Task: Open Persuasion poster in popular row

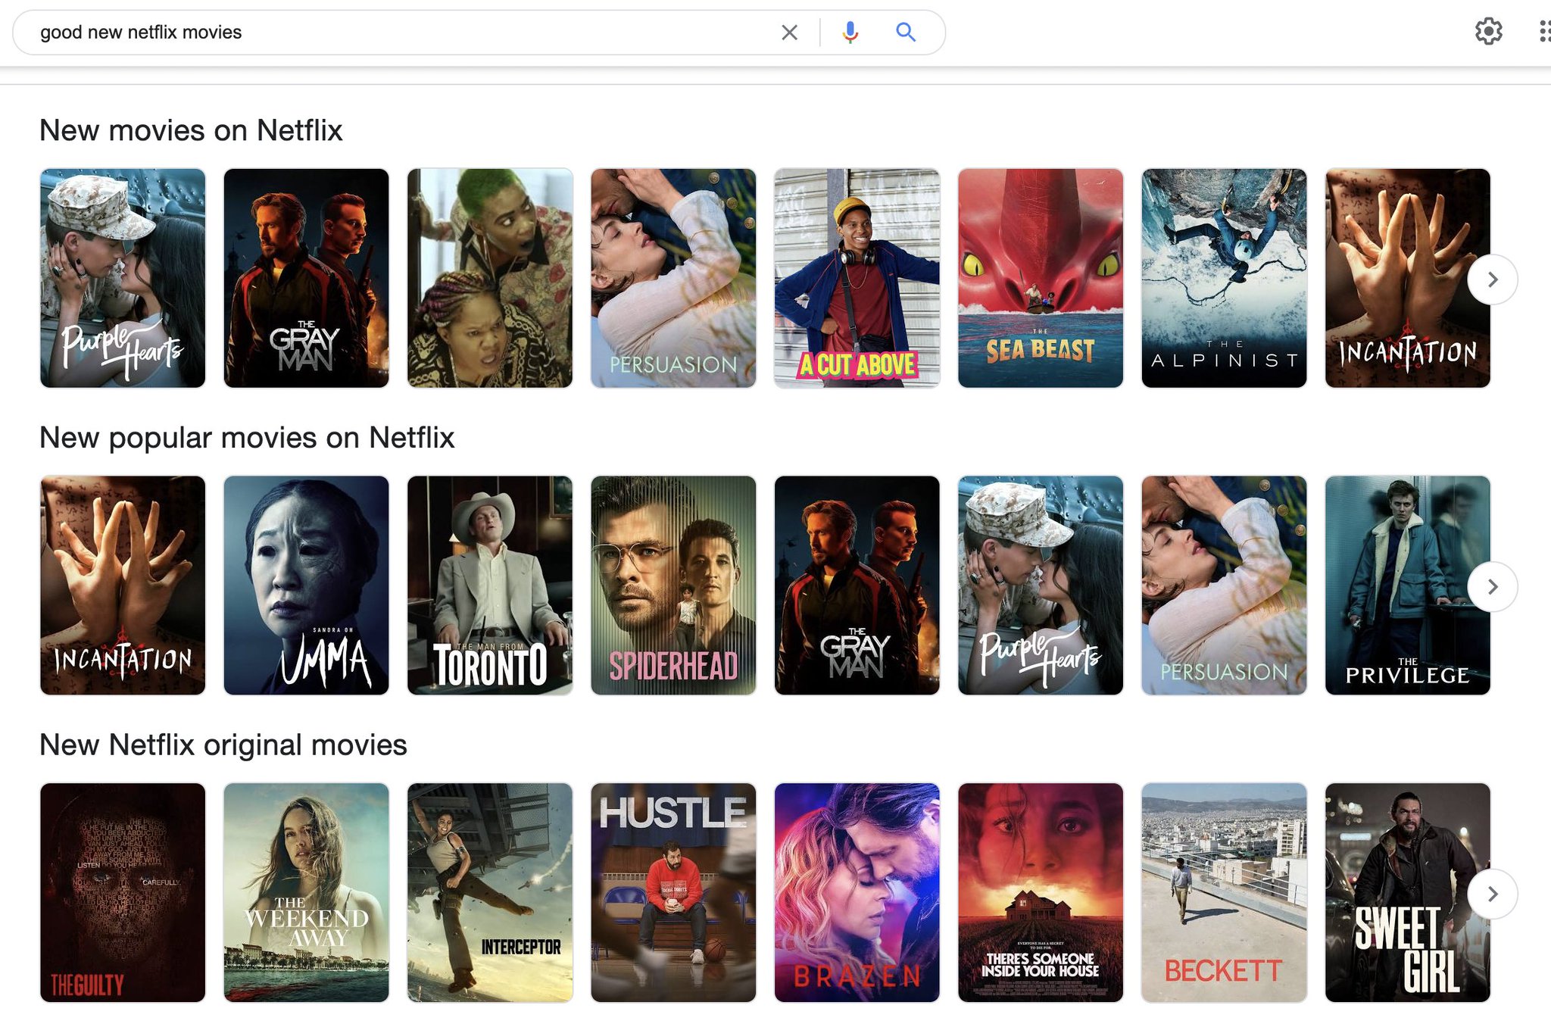Action: (x=1224, y=585)
